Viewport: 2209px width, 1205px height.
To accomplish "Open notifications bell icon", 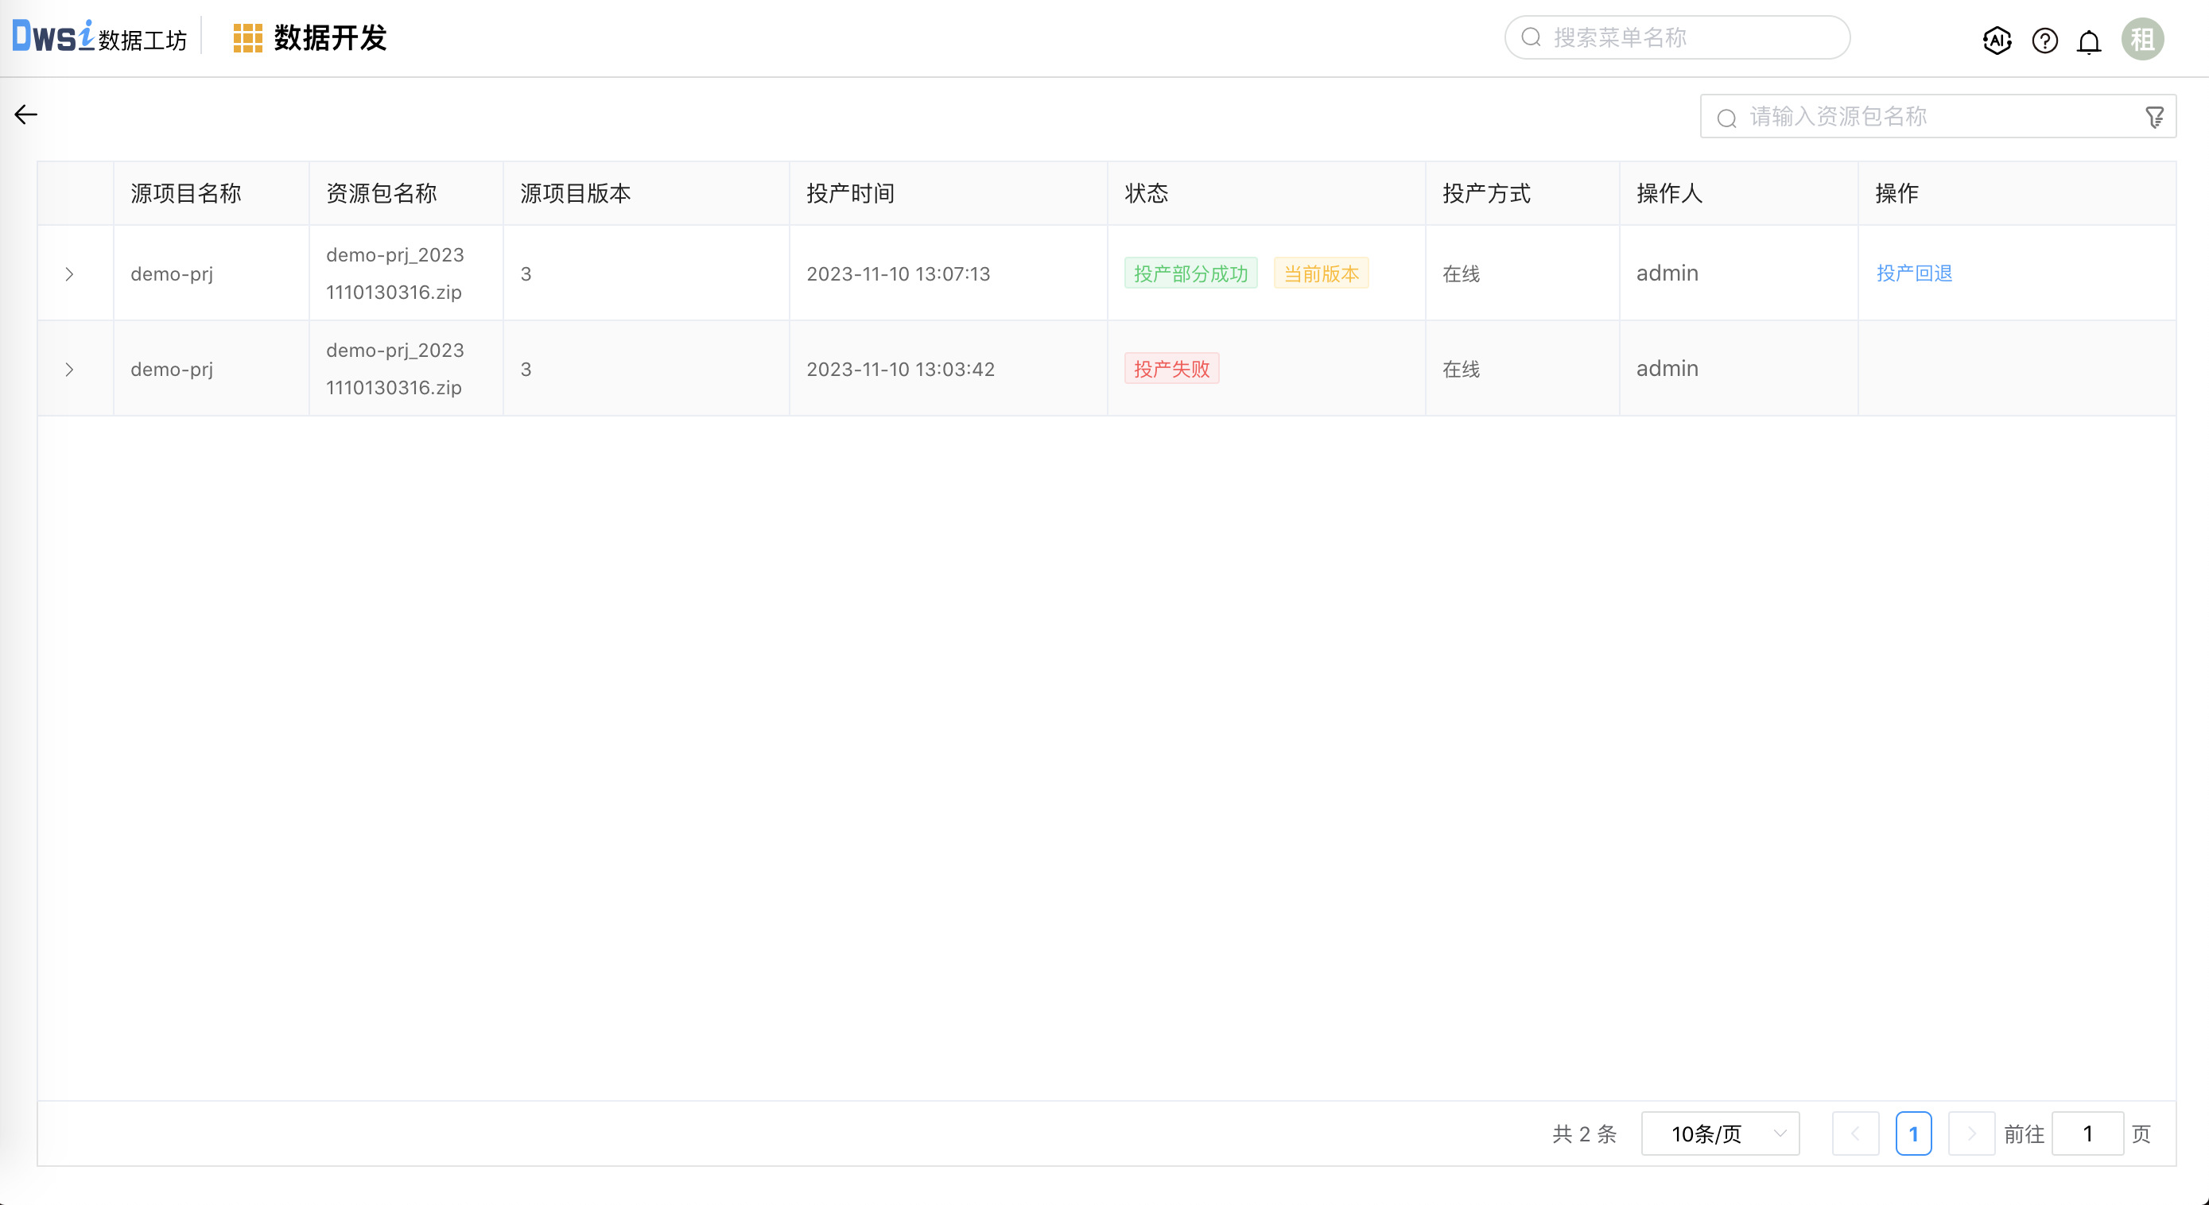I will coord(2089,41).
